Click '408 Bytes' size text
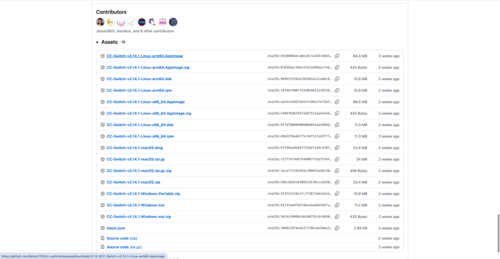 tap(358, 171)
